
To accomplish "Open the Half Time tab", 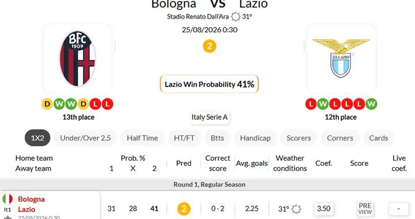I will (142, 138).
